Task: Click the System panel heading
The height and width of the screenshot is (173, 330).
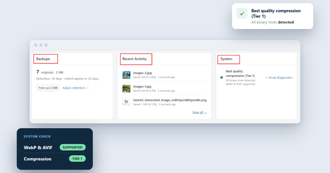Action: point(226,59)
